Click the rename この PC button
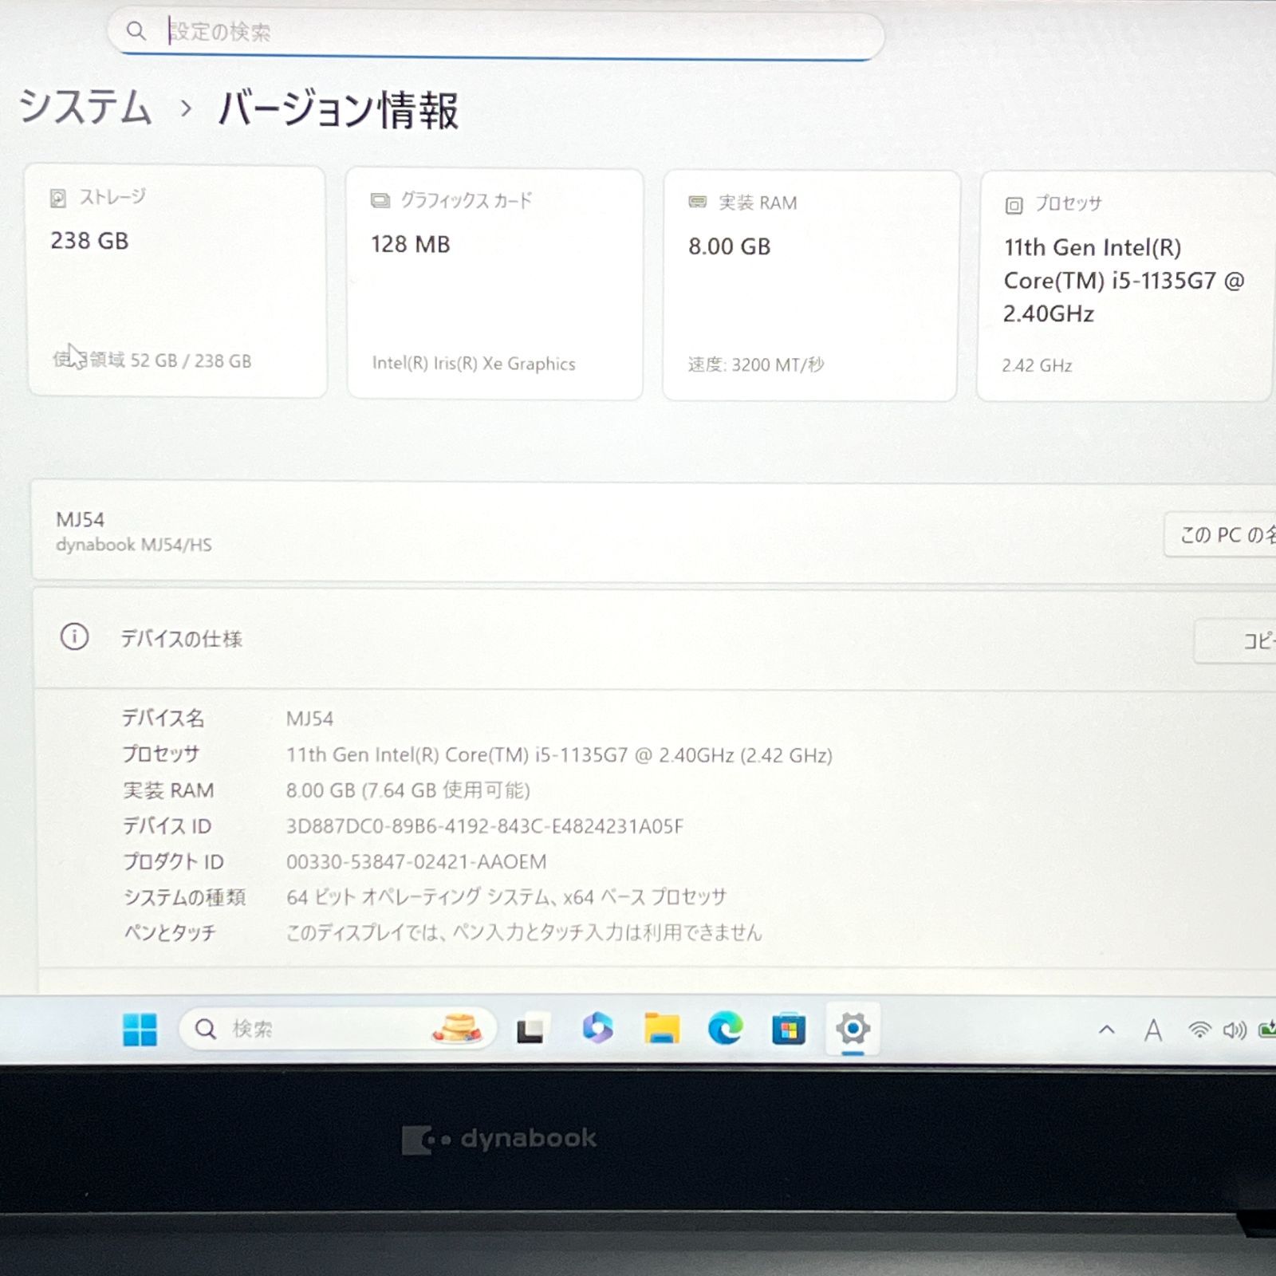This screenshot has height=1276, width=1276. (1220, 534)
